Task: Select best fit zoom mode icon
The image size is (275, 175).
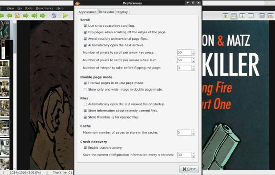Action: (x=225, y=16)
